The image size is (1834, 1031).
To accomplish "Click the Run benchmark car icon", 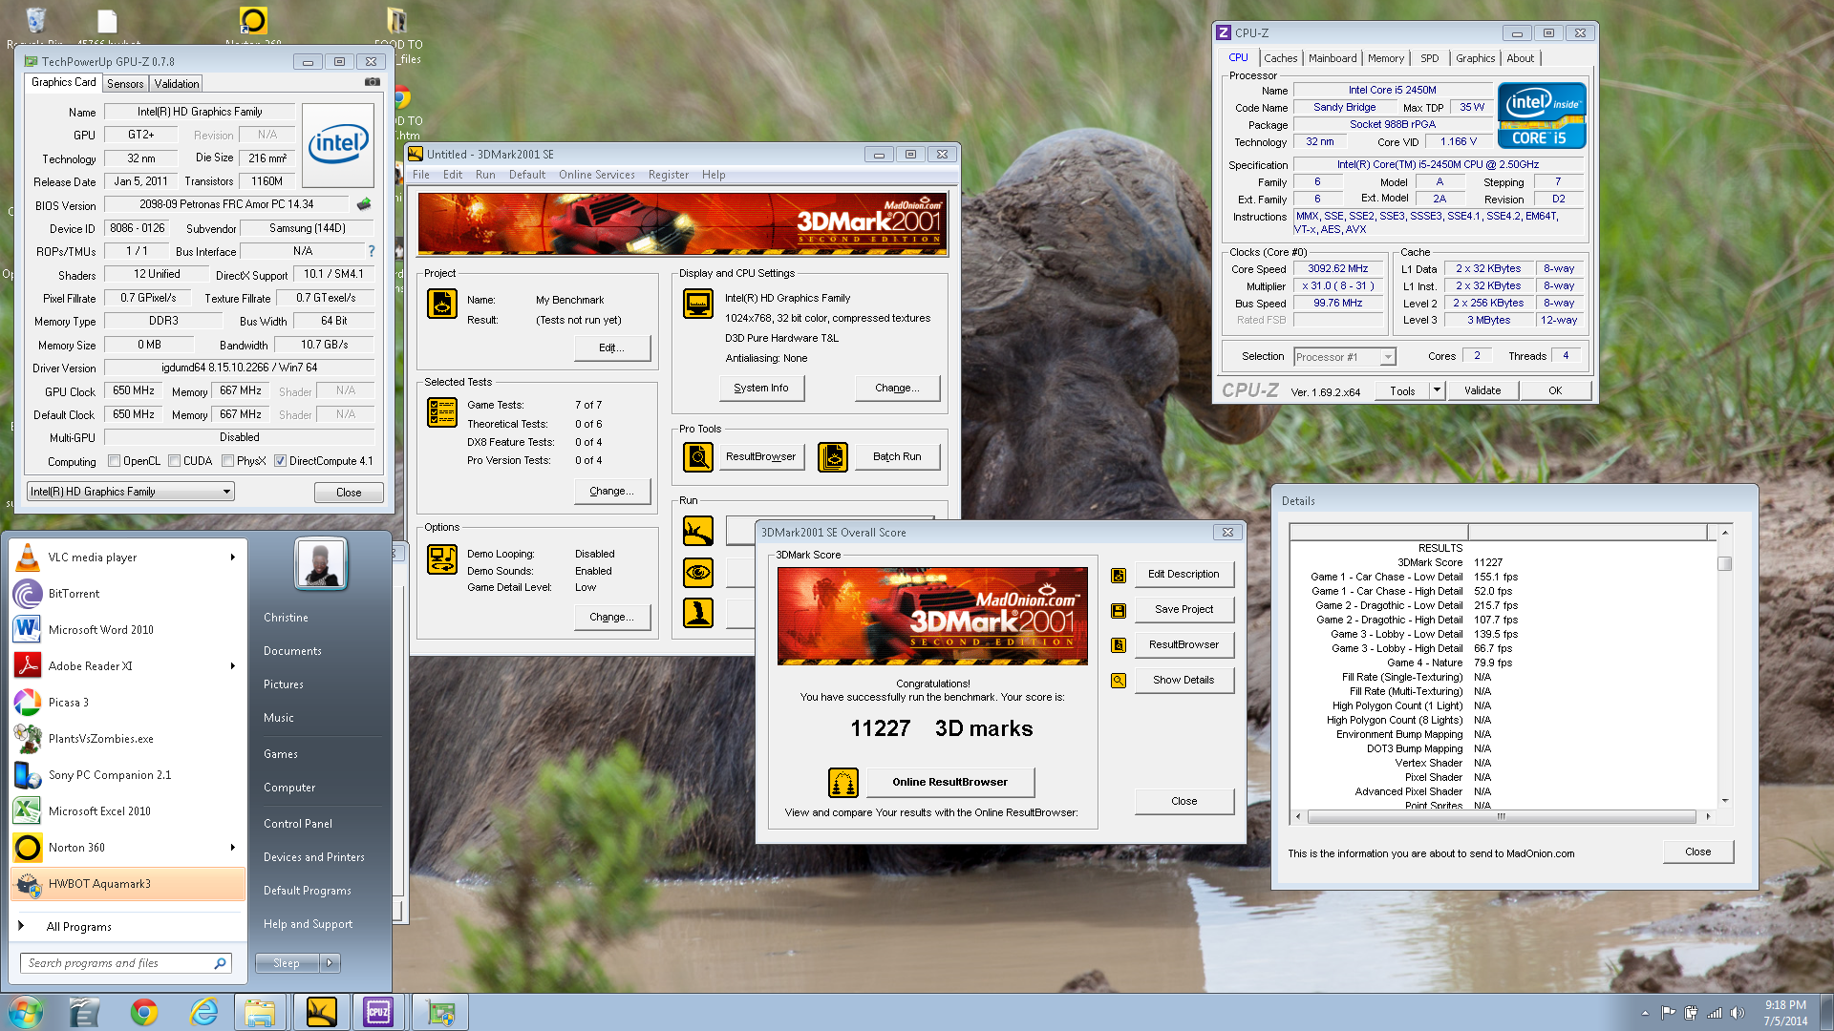I will tap(698, 531).
